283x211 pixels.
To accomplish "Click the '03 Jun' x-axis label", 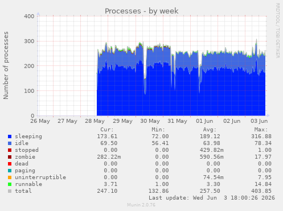I will pyautogui.click(x=259, y=121).
